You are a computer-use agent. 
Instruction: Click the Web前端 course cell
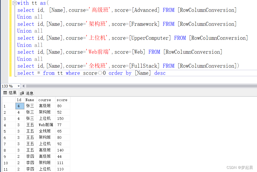pos(45,125)
